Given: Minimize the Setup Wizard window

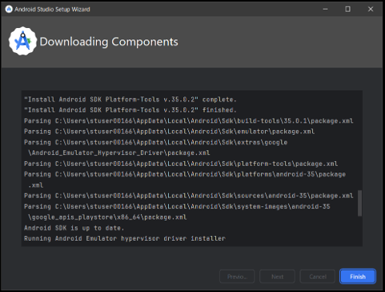Looking at the screenshot, I should click(325, 9).
